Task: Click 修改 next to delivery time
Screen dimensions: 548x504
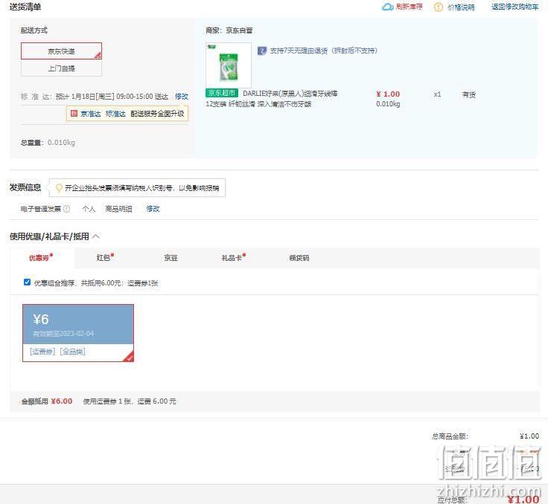Action: [182, 97]
